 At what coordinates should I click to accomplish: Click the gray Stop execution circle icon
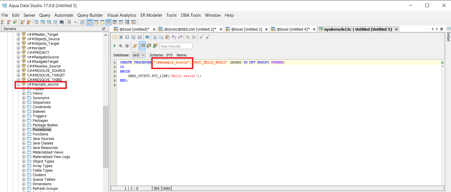click(x=127, y=46)
